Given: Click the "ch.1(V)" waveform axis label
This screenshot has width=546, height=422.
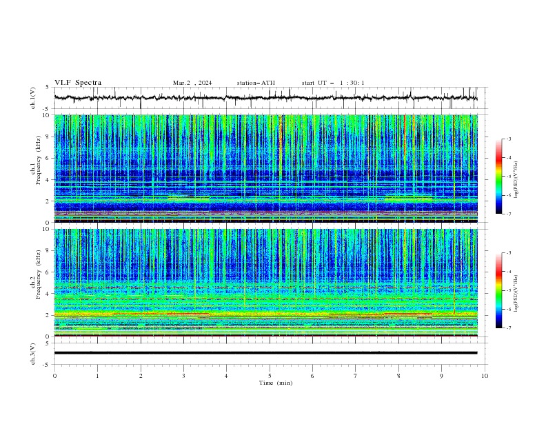Looking at the screenshot, I should pos(33,98).
